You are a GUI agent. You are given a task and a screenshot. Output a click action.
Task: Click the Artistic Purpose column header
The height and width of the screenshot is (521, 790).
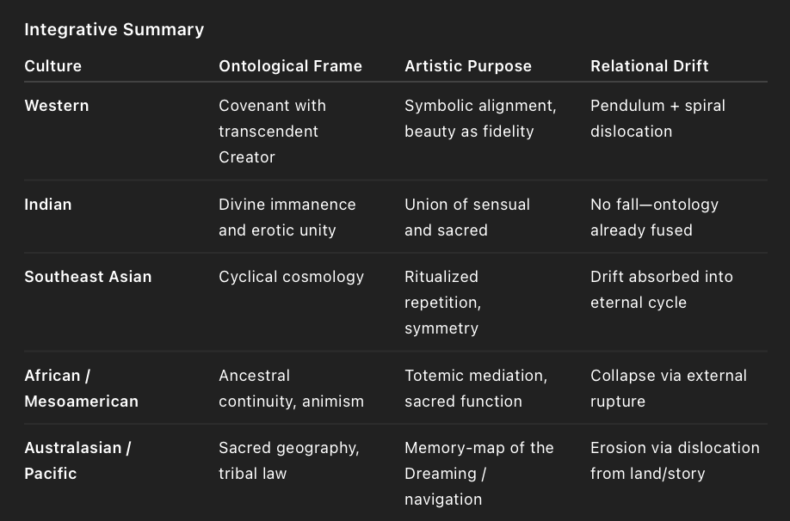[468, 66]
